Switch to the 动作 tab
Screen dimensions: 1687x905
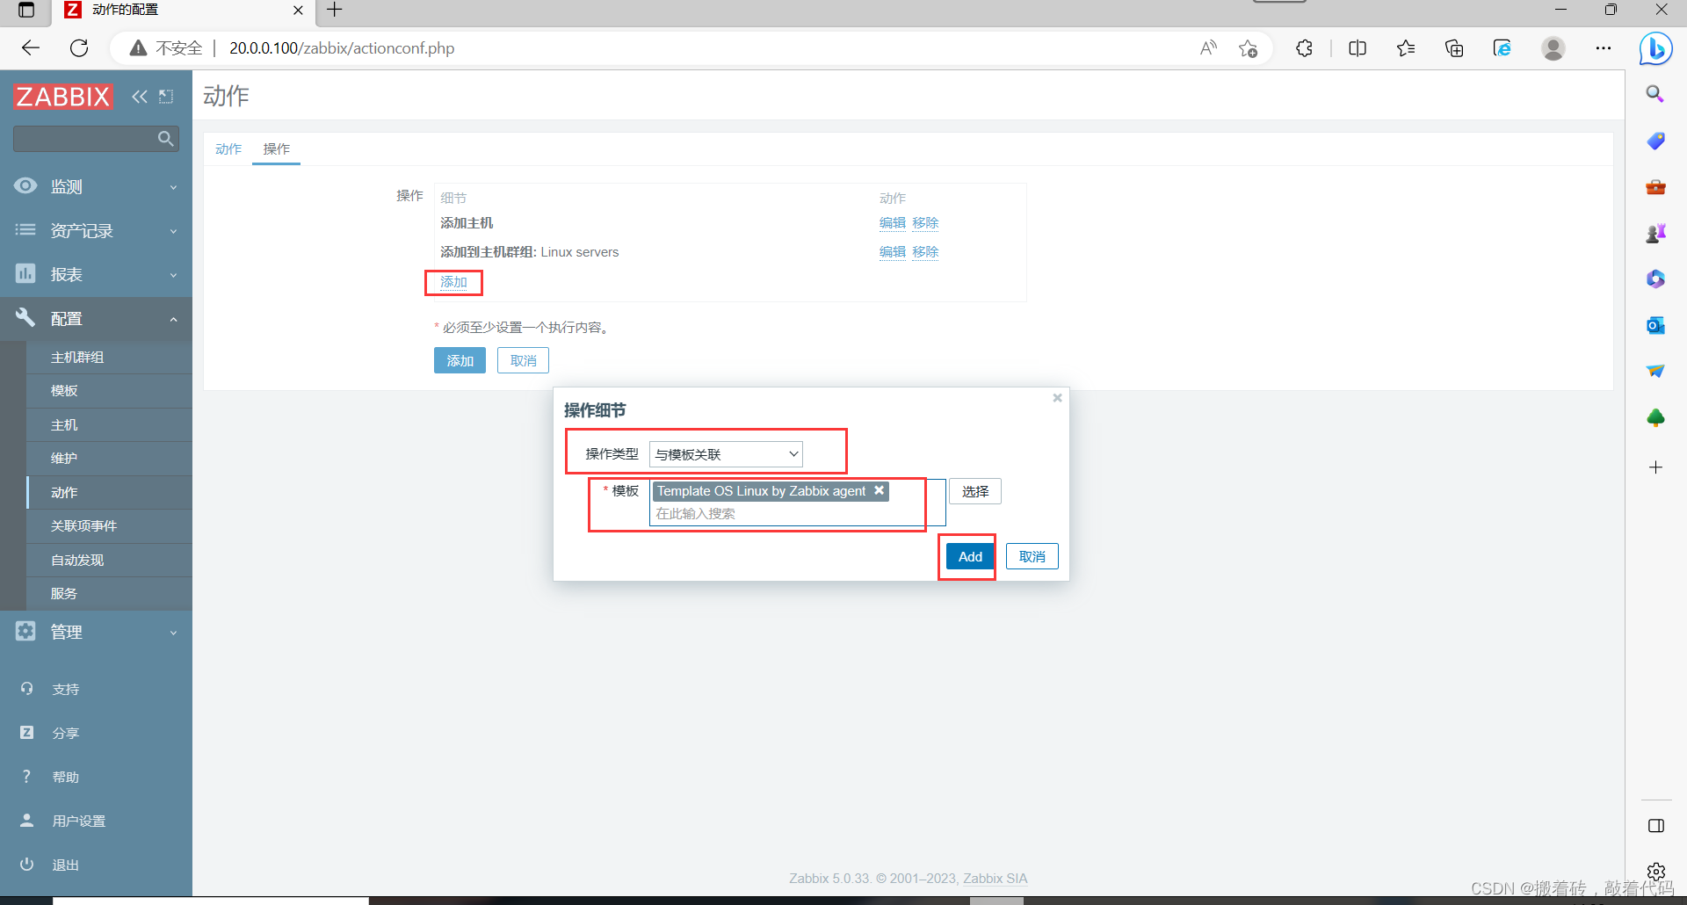pyautogui.click(x=228, y=148)
